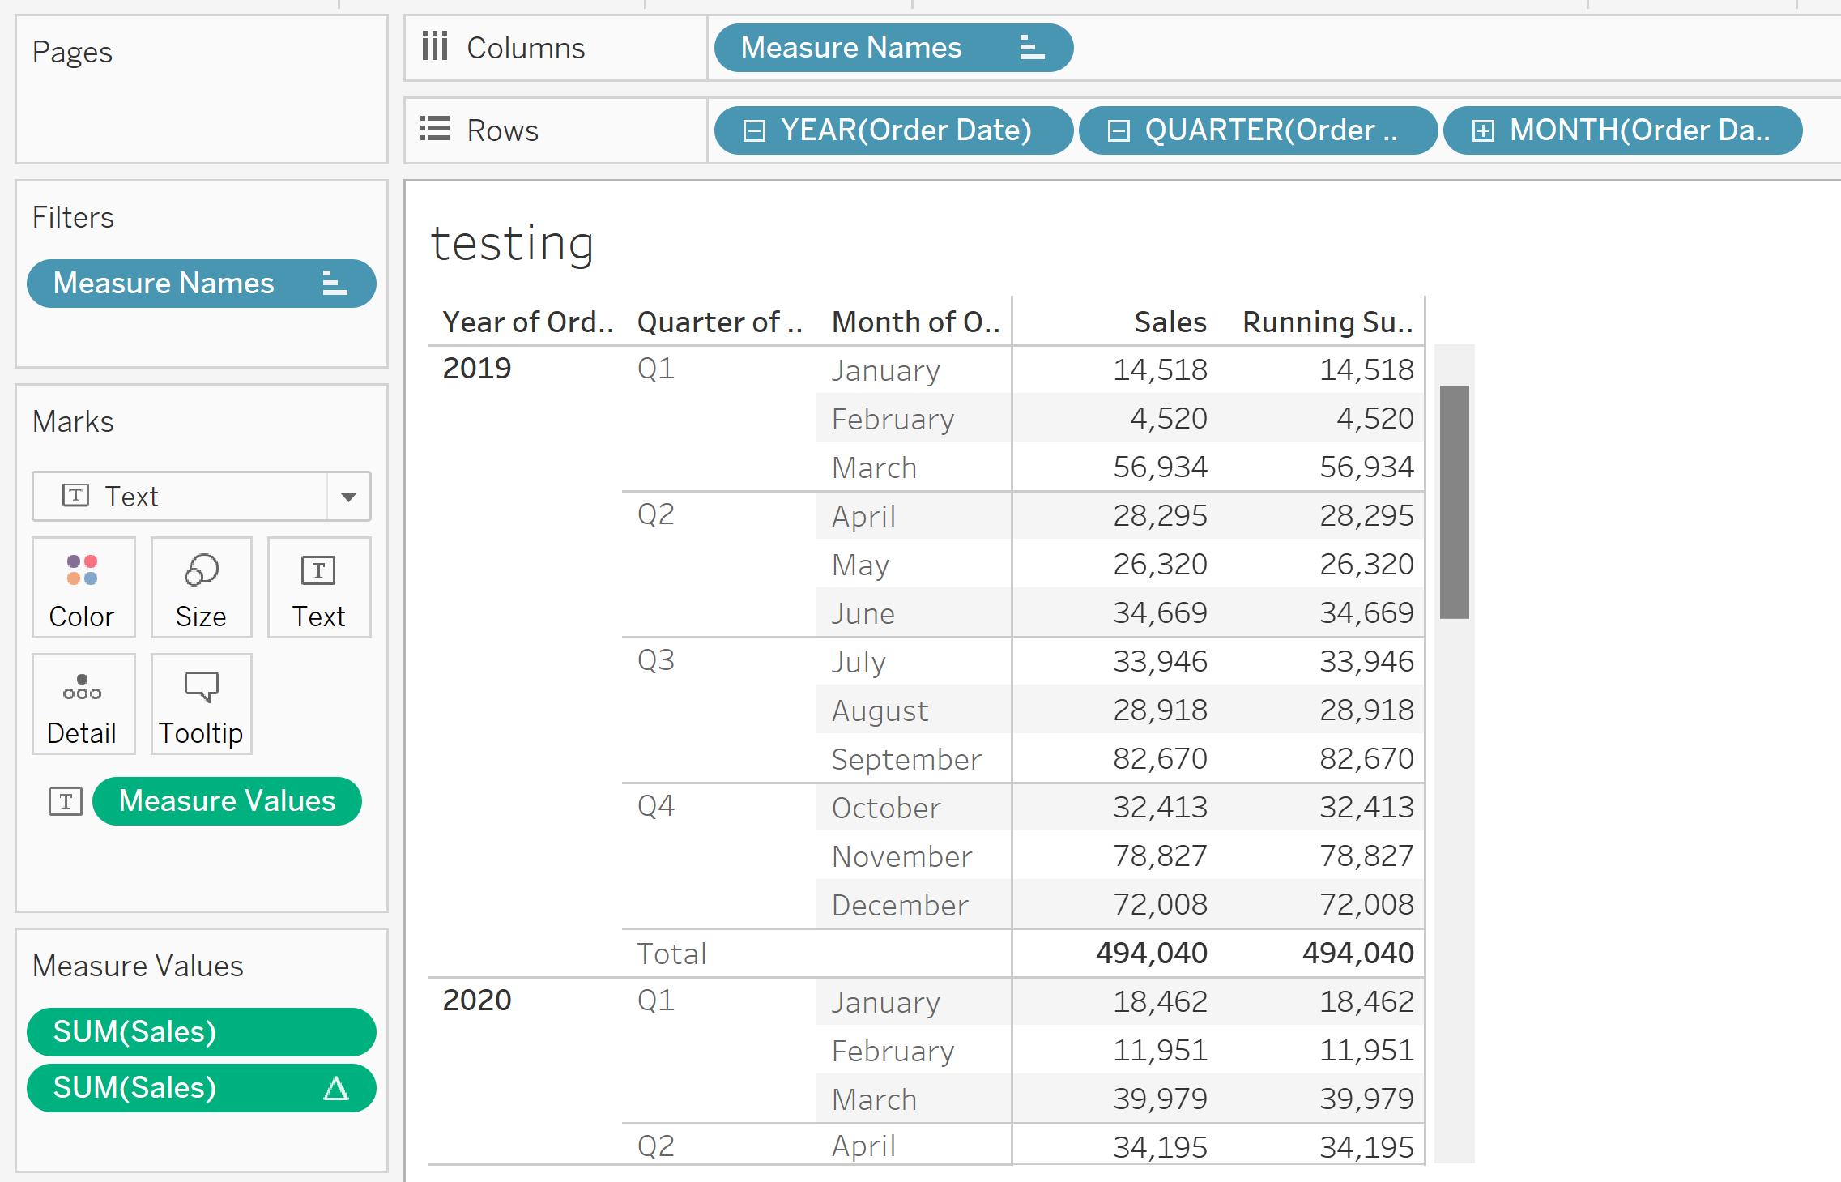Click the YEAR Order Date rows pill
Viewport: 1841px width, 1182px height.
pyautogui.click(x=893, y=130)
